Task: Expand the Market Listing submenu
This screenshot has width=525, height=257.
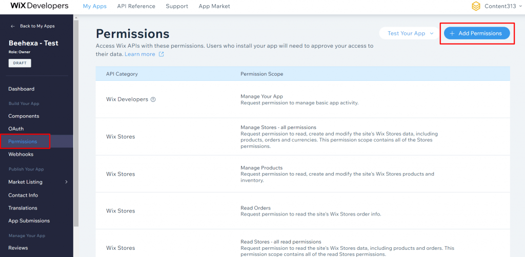Action: [66, 182]
